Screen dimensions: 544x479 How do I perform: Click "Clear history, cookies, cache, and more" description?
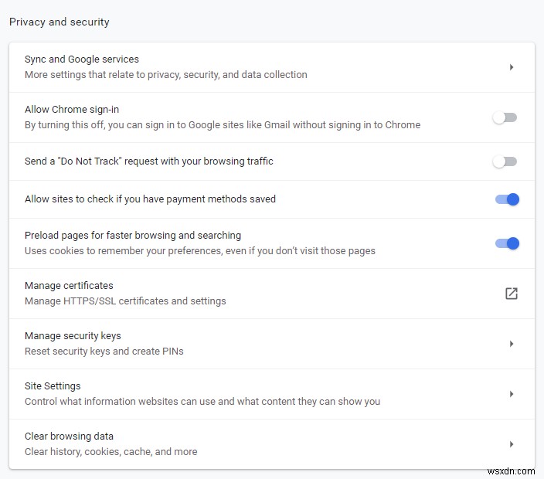coord(111,452)
